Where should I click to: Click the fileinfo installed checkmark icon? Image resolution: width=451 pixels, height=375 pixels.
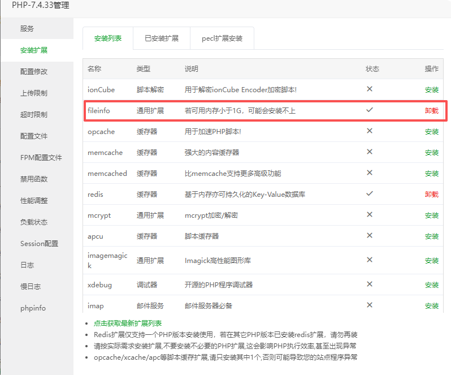[x=370, y=110]
